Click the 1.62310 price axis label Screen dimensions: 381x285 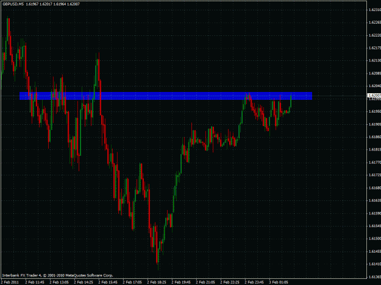[x=375, y=10]
